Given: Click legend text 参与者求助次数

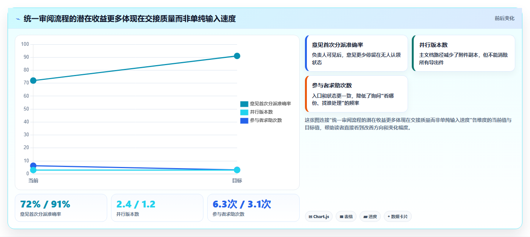Looking at the screenshot, I should [266, 120].
